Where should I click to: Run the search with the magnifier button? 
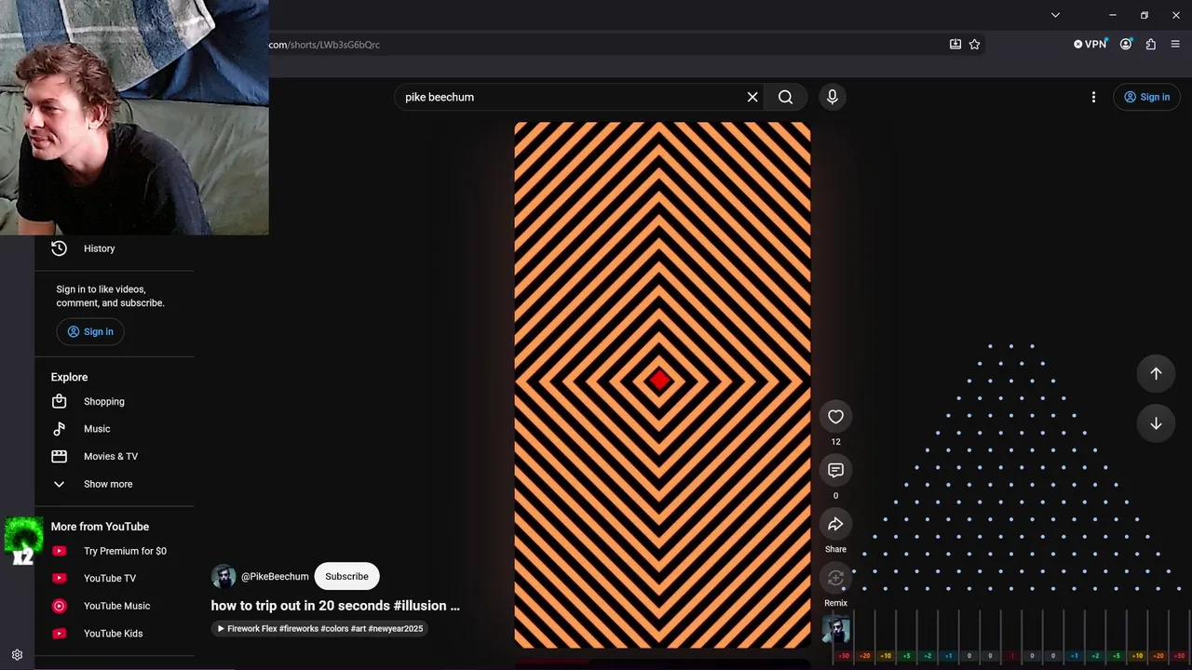point(786,97)
